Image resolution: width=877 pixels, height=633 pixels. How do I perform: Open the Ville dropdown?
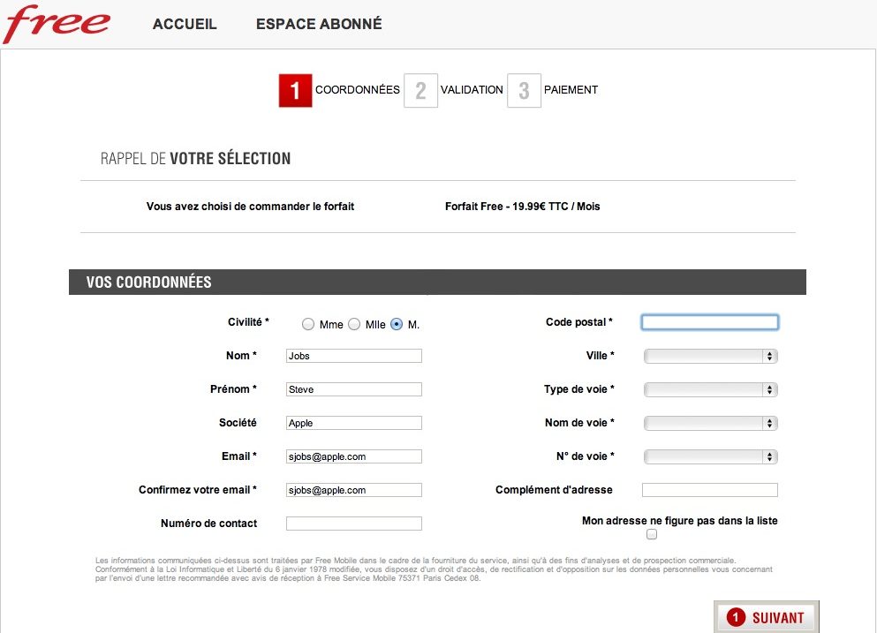(709, 355)
